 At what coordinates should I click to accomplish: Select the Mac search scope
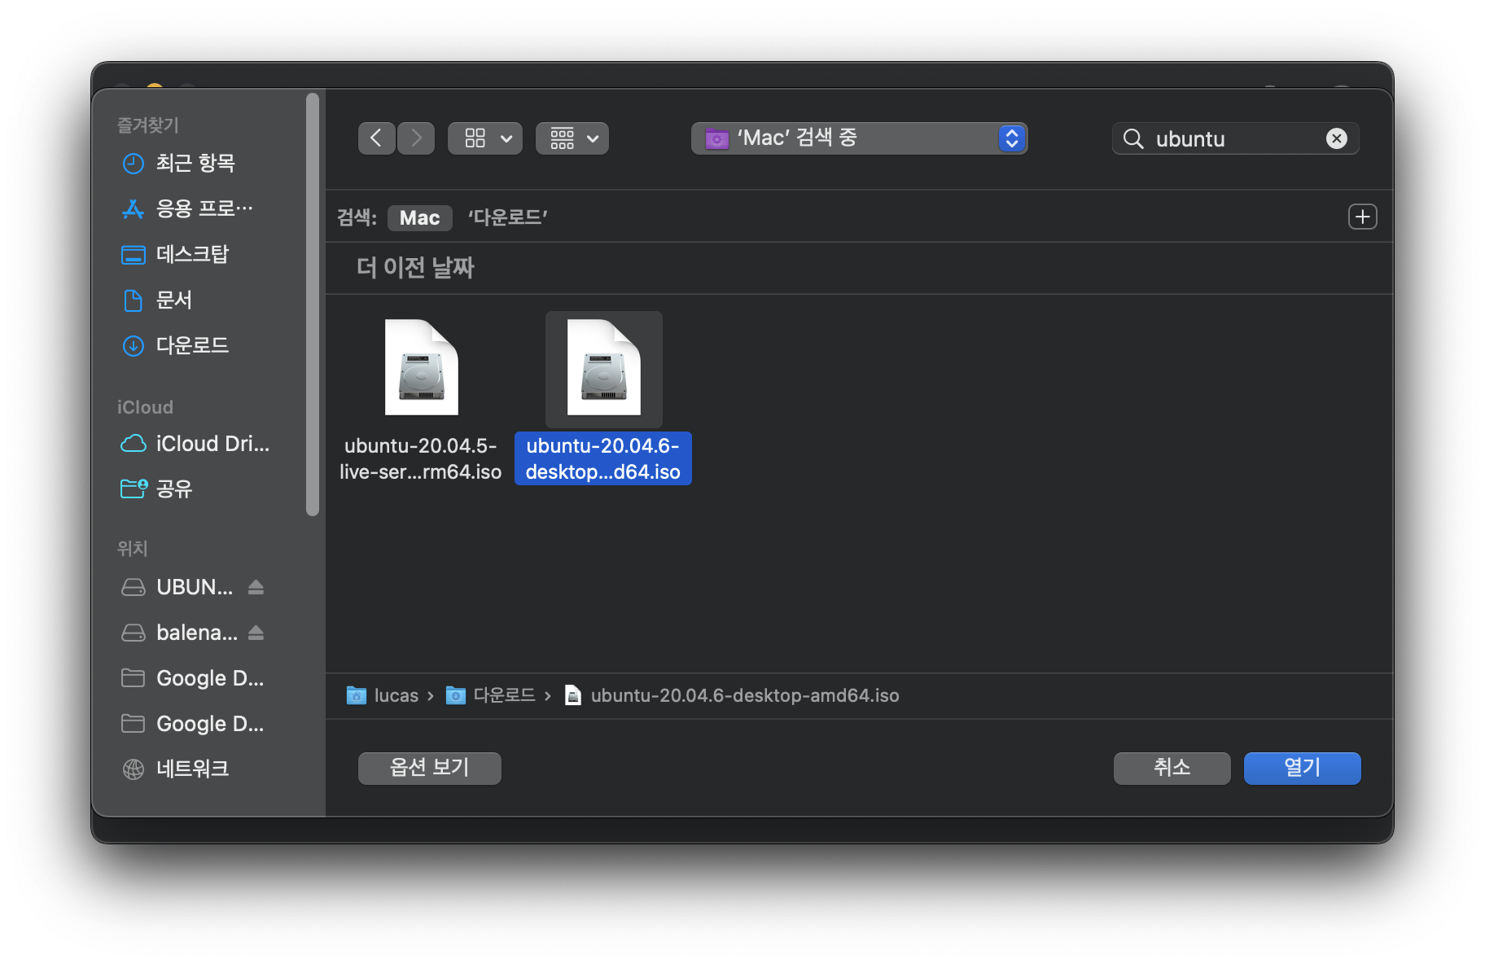tap(419, 217)
